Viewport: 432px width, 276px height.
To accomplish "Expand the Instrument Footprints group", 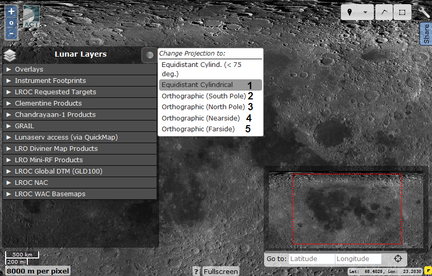I will (80, 81).
